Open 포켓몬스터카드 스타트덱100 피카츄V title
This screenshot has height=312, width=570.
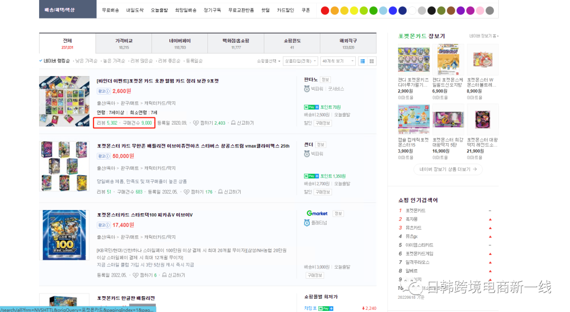145,215
